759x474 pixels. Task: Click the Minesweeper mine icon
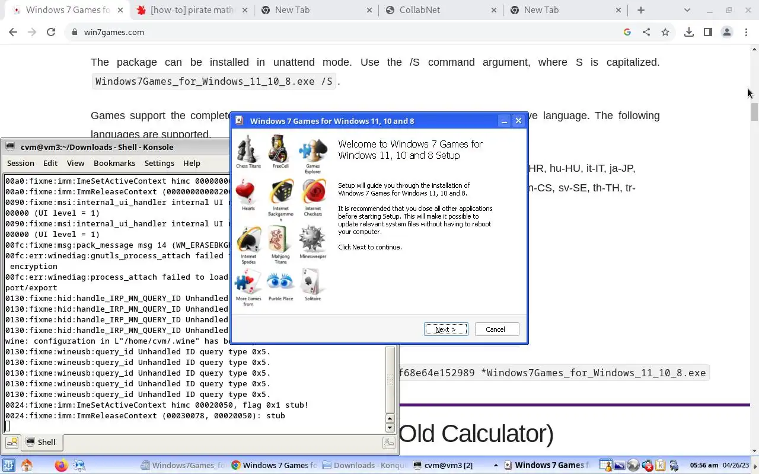click(x=312, y=239)
